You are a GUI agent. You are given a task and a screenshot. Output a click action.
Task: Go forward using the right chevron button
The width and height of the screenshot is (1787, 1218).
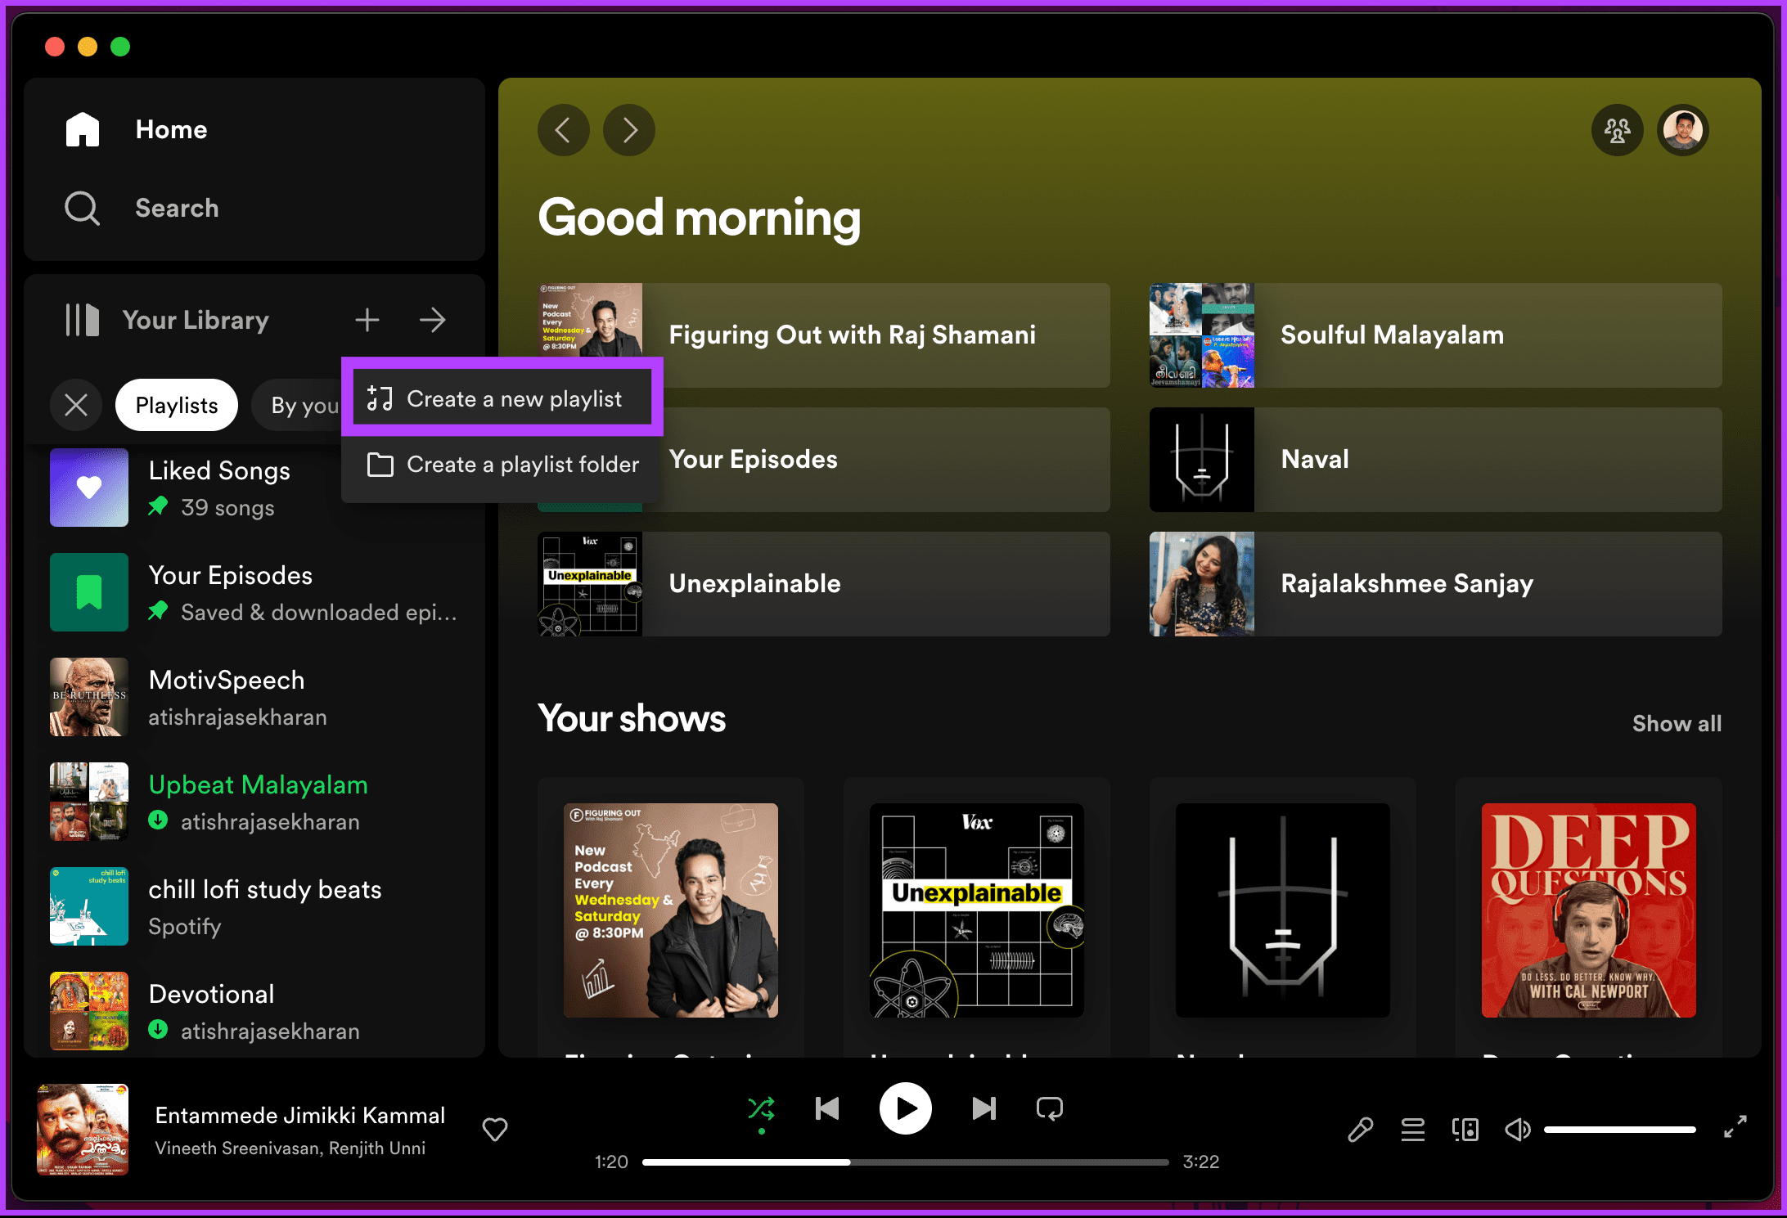click(x=629, y=130)
